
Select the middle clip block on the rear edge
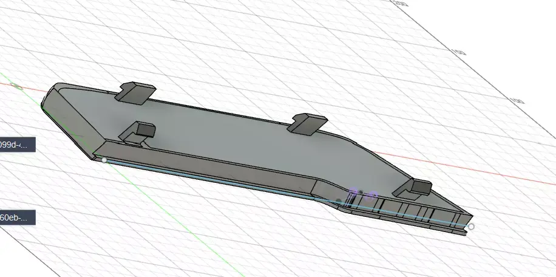tap(307, 123)
